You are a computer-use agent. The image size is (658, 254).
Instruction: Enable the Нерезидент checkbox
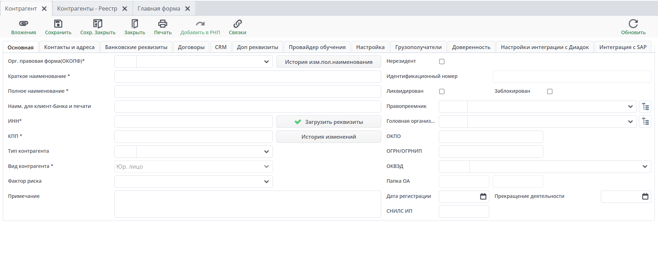click(442, 62)
